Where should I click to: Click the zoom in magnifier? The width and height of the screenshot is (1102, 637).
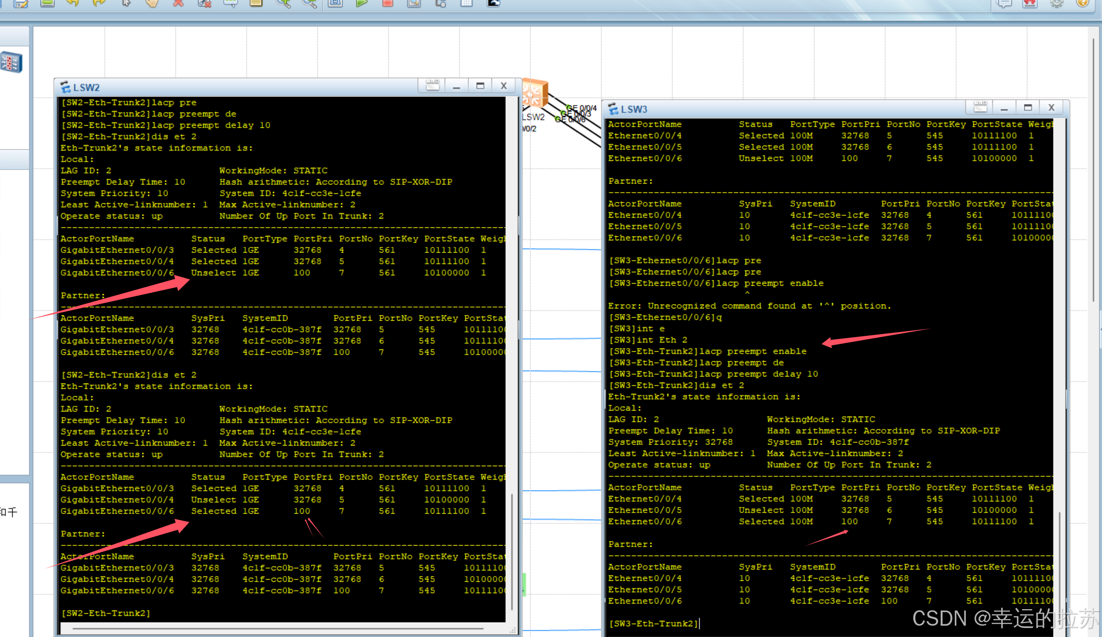[x=283, y=3]
